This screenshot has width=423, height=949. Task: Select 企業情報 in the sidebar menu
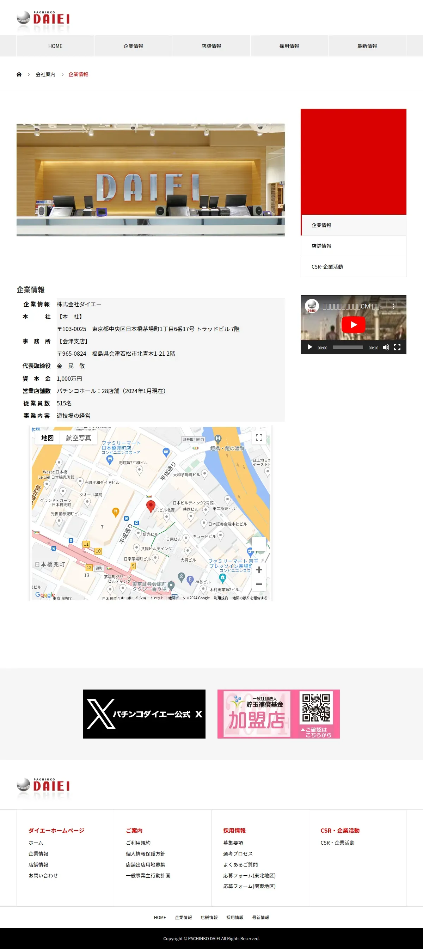point(353,225)
